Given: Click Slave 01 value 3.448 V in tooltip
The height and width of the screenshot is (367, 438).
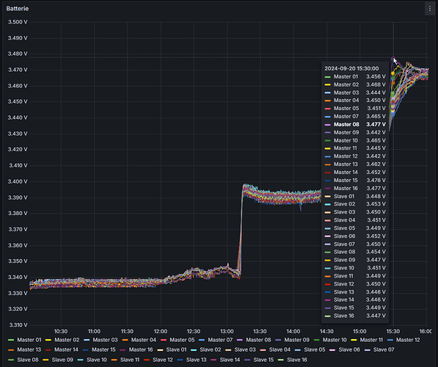Looking at the screenshot, I should click(376, 196).
